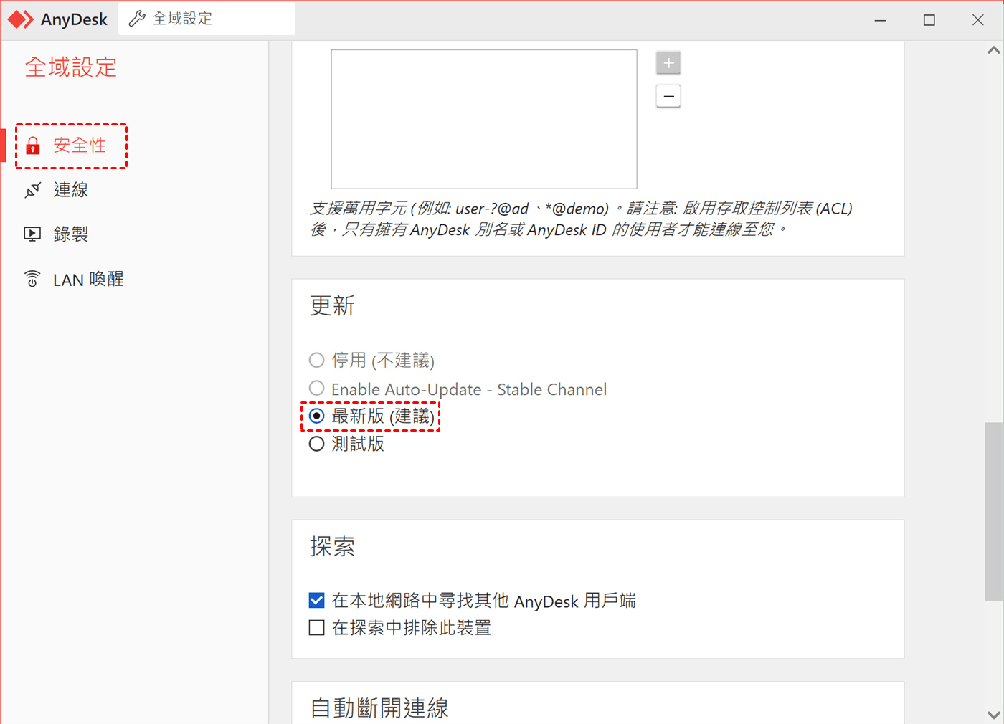Viewport: 1004px width, 724px height.
Task: Choose the 測試版 update channel
Action: tap(346, 444)
